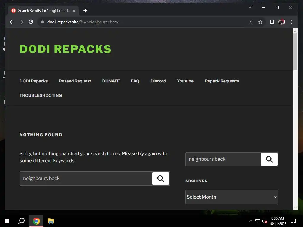This screenshot has height=227, width=303.
Task: Open the Reseed Request page
Action: pyautogui.click(x=75, y=81)
